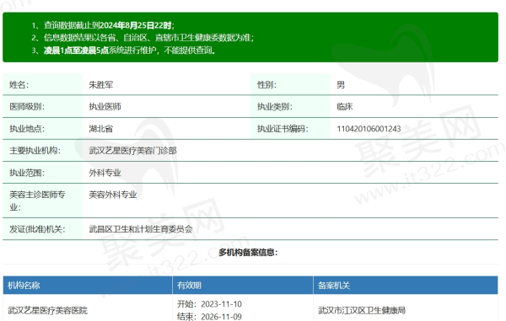The height and width of the screenshot is (321, 506).
Task: Select the value 外科专业
Action: [105, 173]
